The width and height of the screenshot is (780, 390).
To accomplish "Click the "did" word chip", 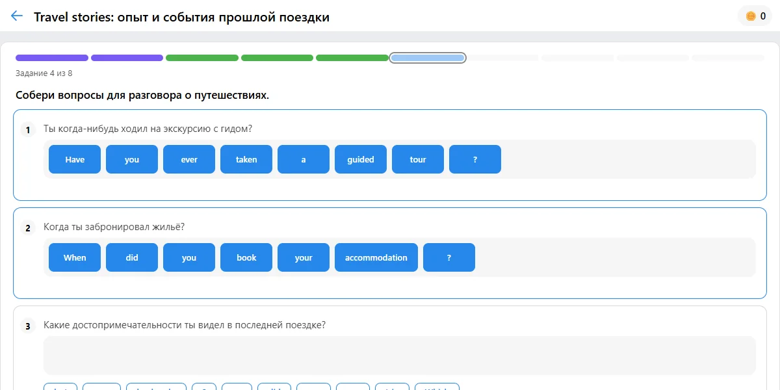I will tap(132, 257).
